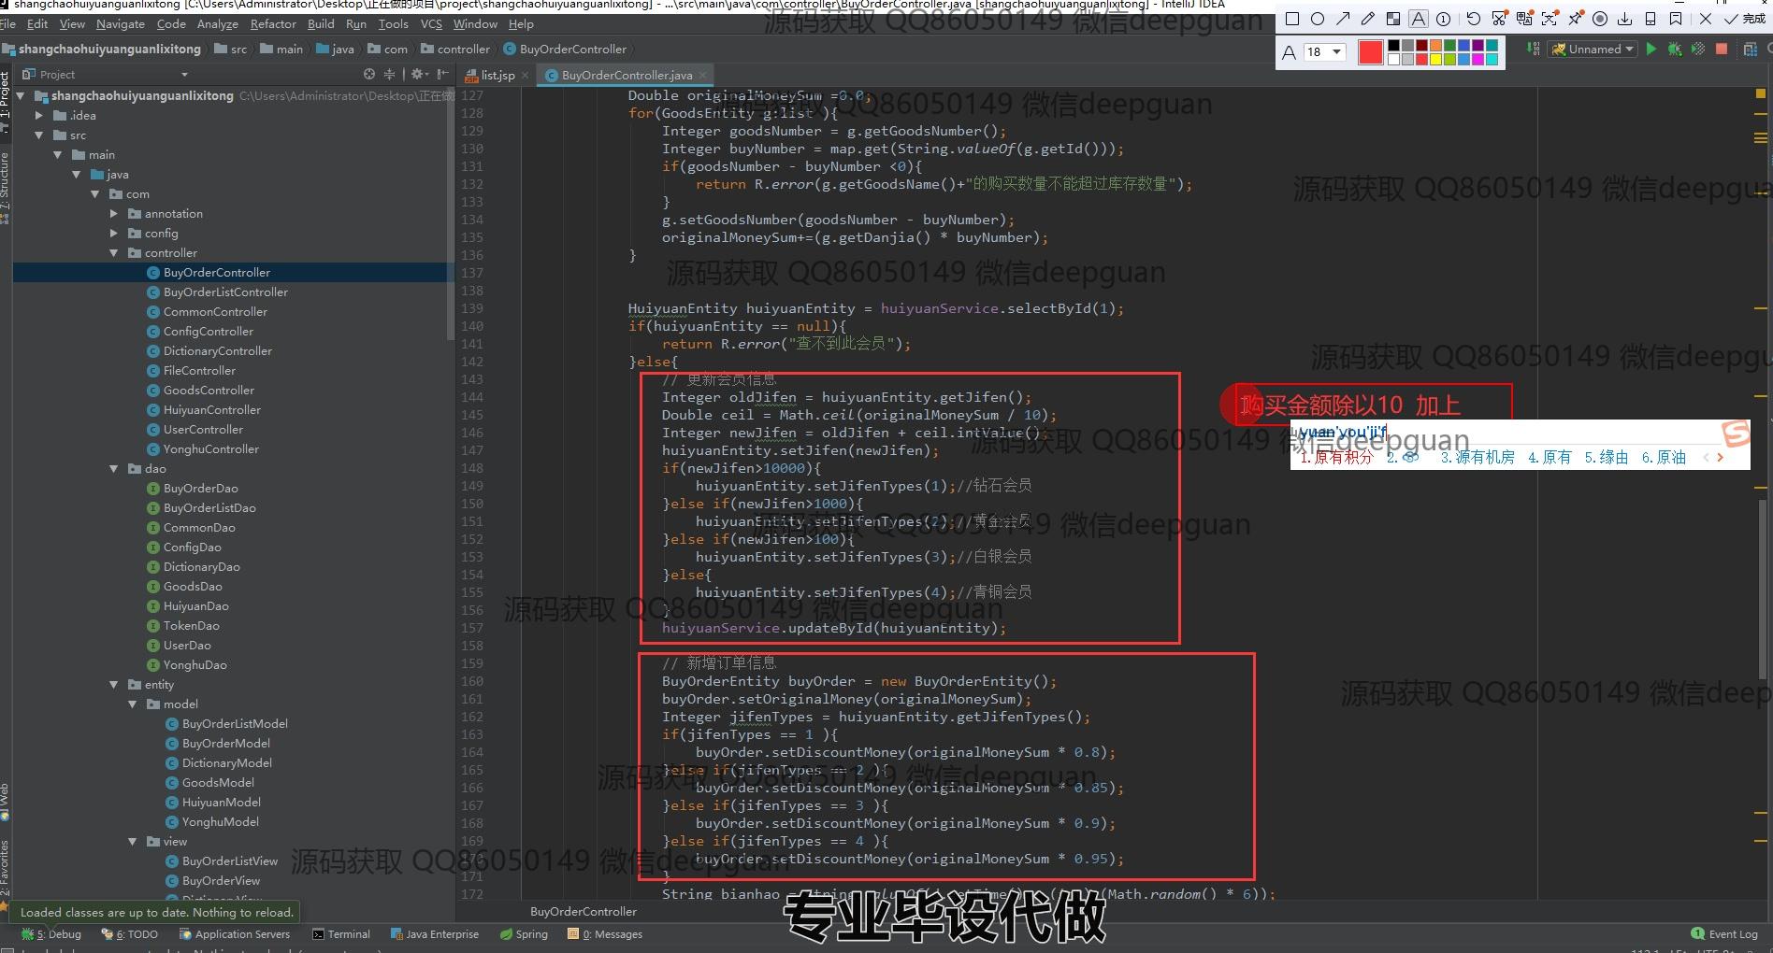Stop the running application with red square
1773x953 pixels.
[x=1722, y=50]
